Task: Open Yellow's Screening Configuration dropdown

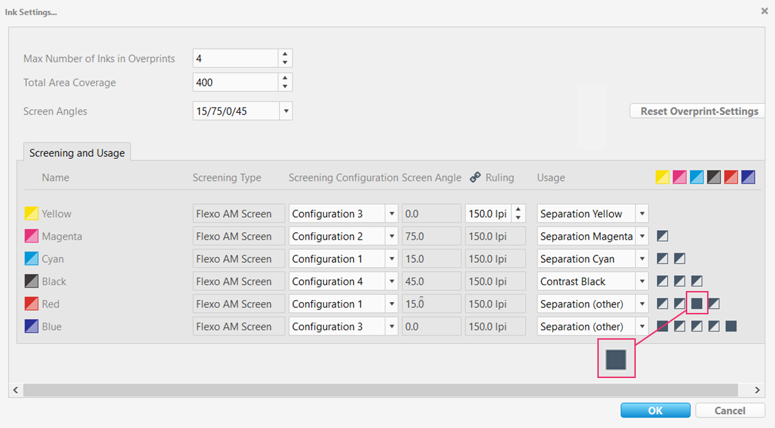Action: [x=392, y=214]
